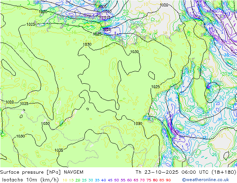Click the 70 km/h legend value
The height and width of the screenshot is (183, 237).
click(142, 180)
